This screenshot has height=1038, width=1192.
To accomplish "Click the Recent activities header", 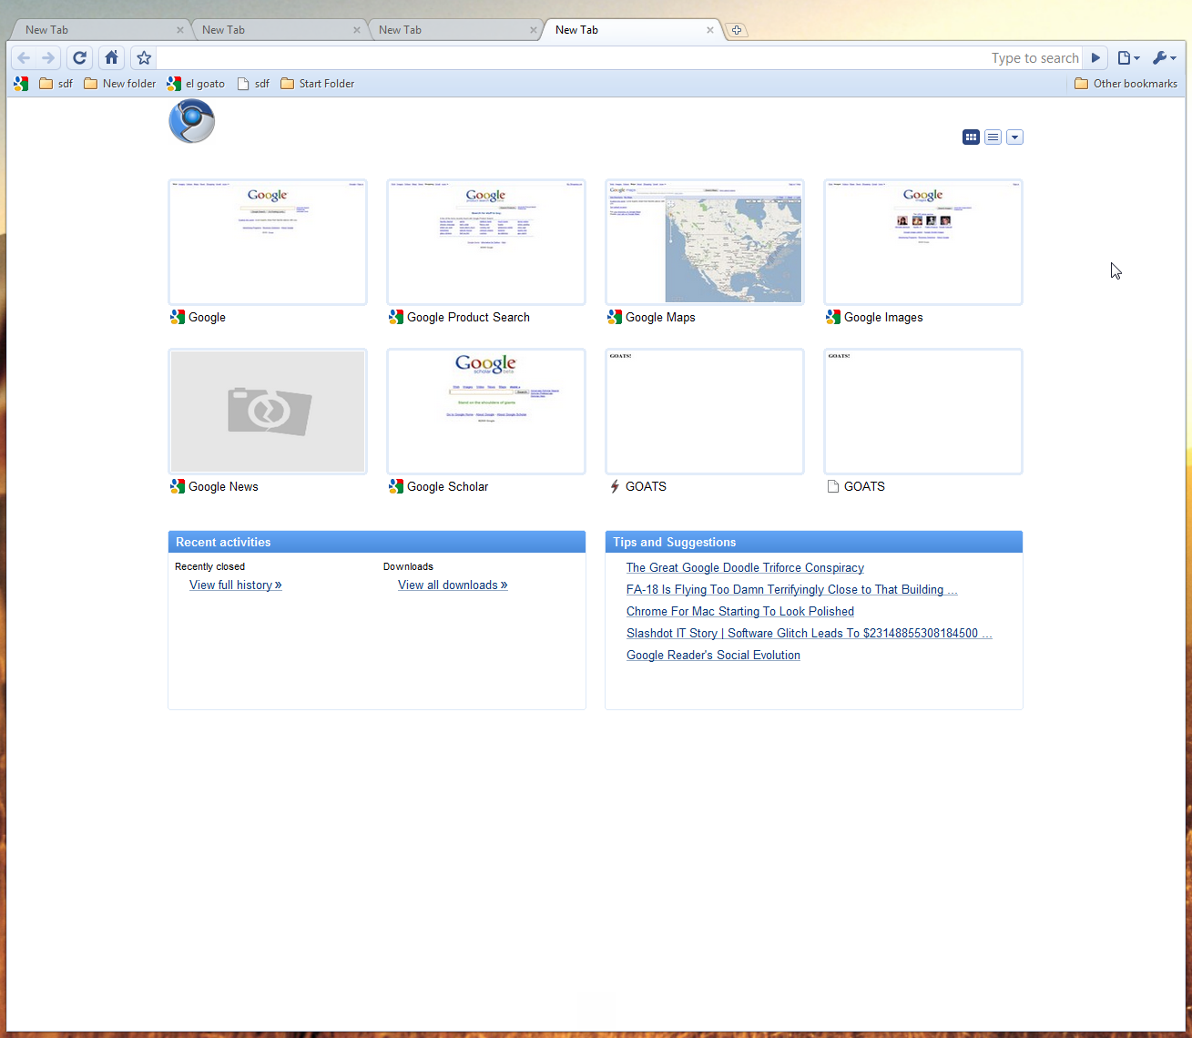I will pos(377,542).
